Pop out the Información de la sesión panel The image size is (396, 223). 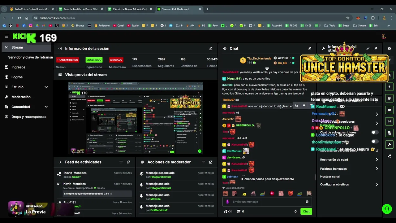[211, 49]
